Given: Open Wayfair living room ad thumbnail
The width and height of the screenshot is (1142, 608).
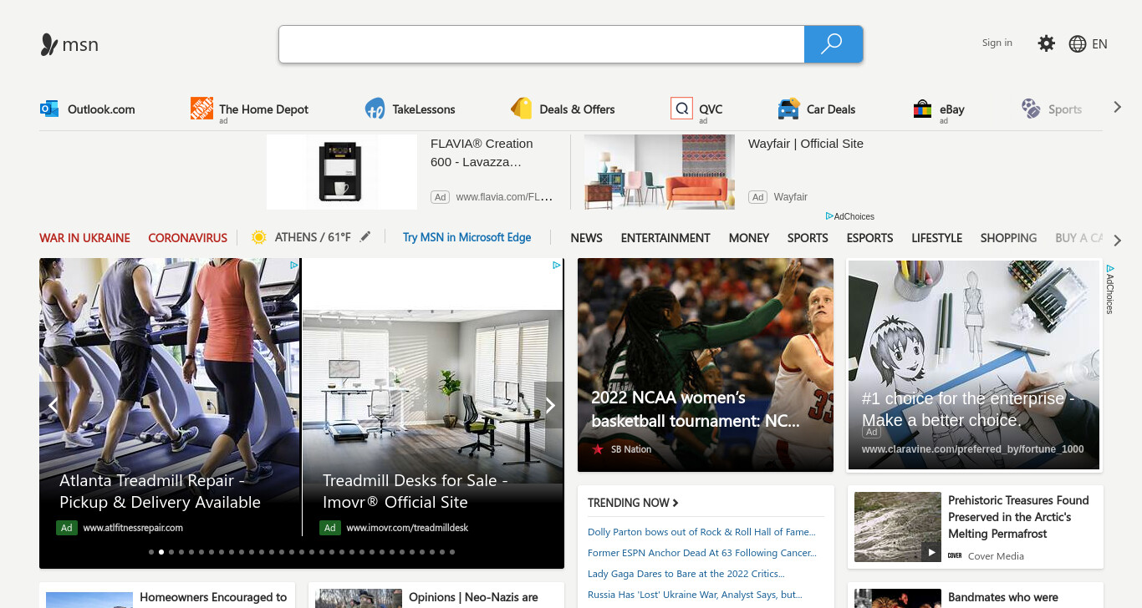Looking at the screenshot, I should pyautogui.click(x=660, y=172).
